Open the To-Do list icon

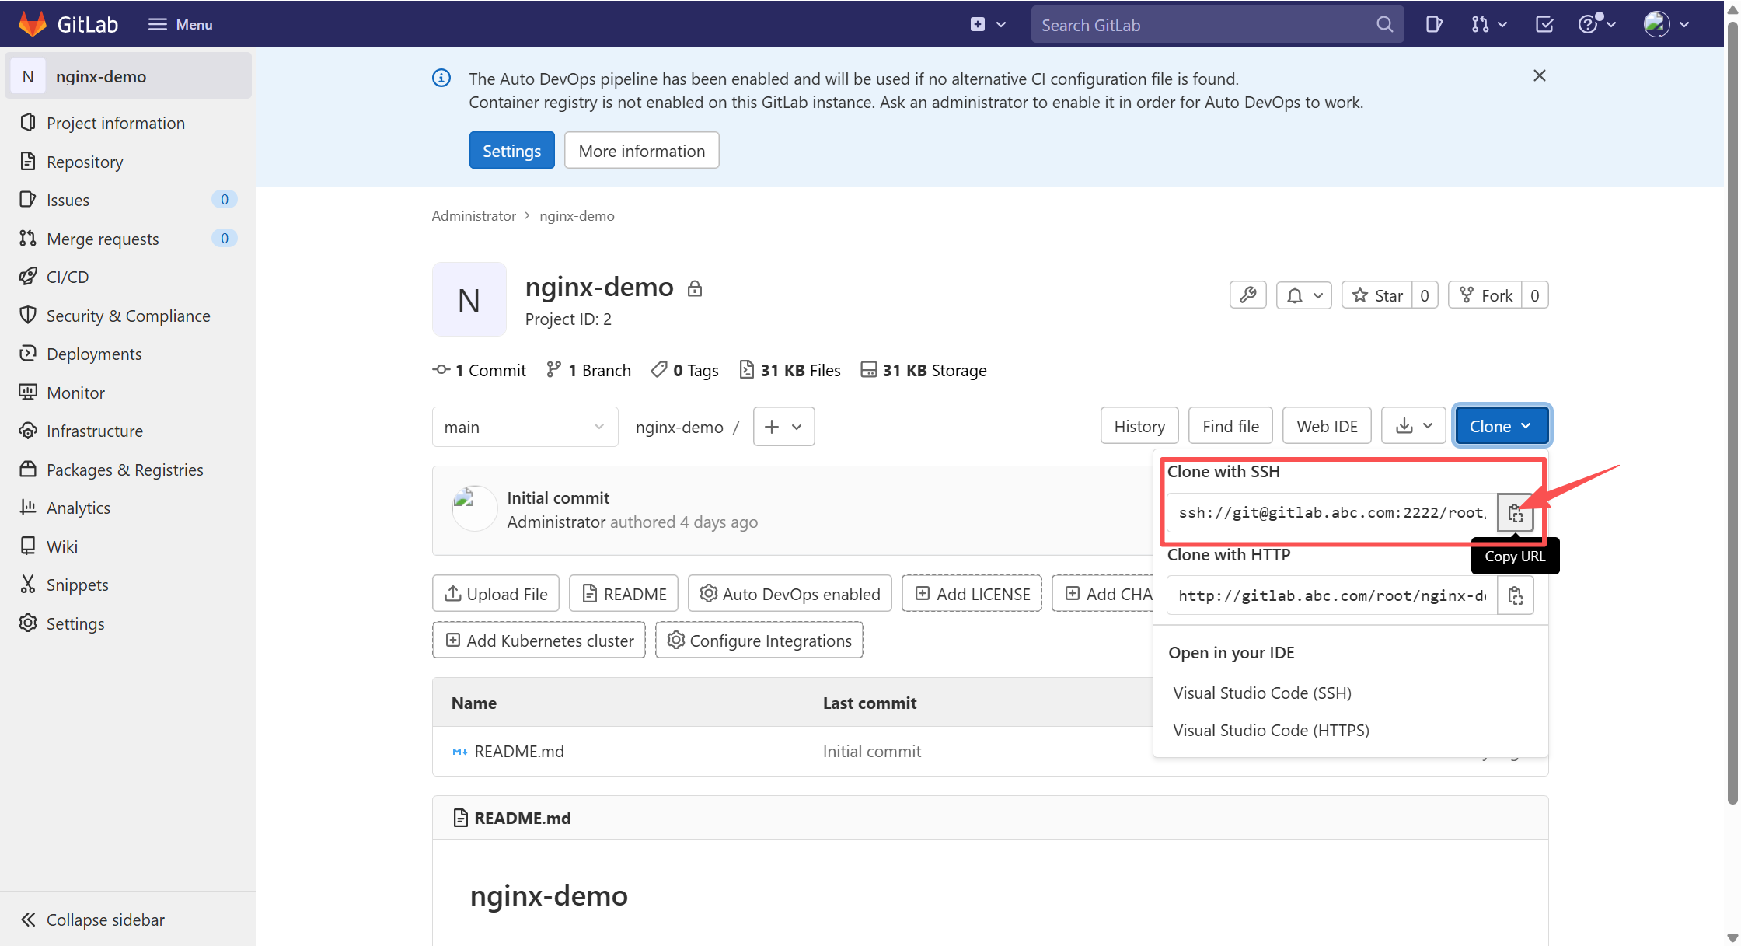(1544, 24)
